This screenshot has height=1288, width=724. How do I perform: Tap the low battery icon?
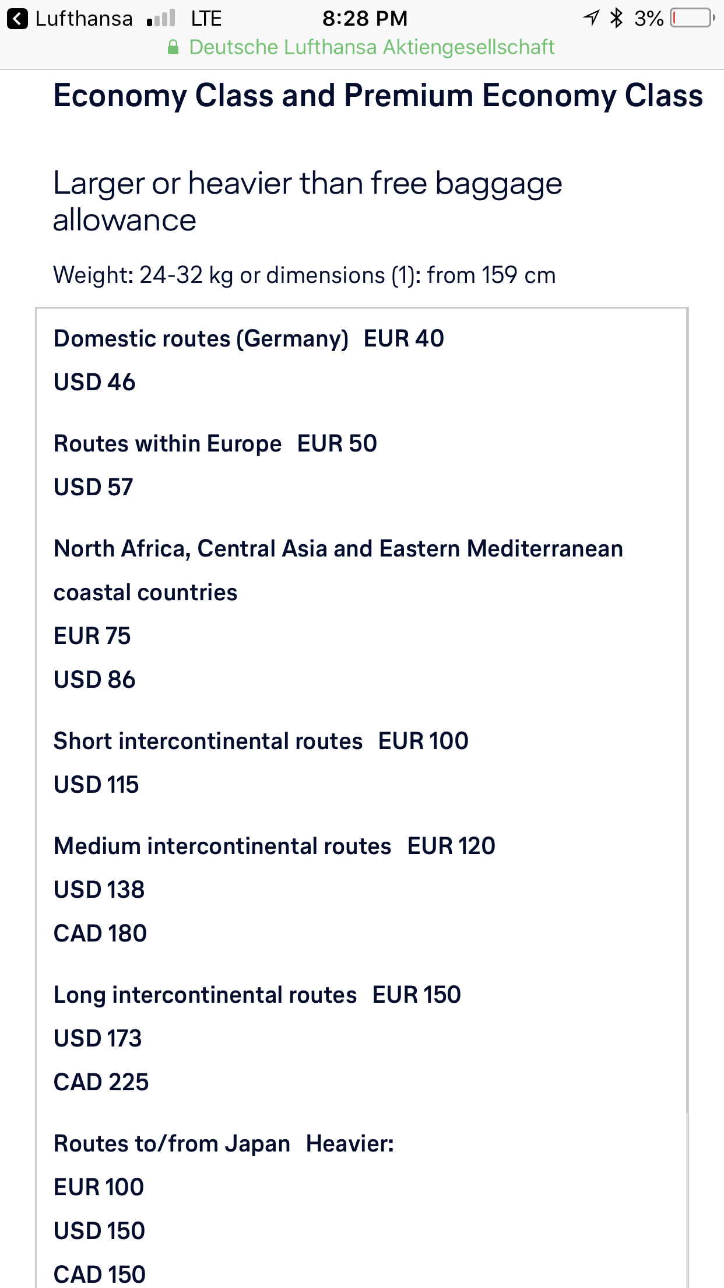point(692,18)
